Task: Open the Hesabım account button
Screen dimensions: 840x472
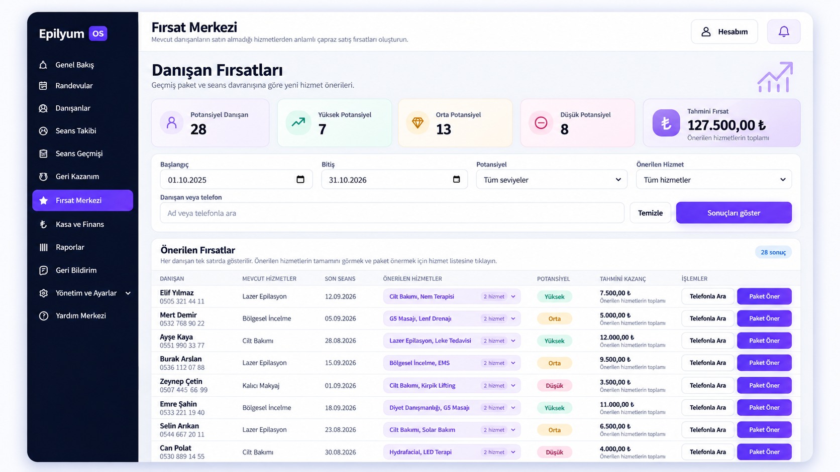Action: (x=724, y=32)
